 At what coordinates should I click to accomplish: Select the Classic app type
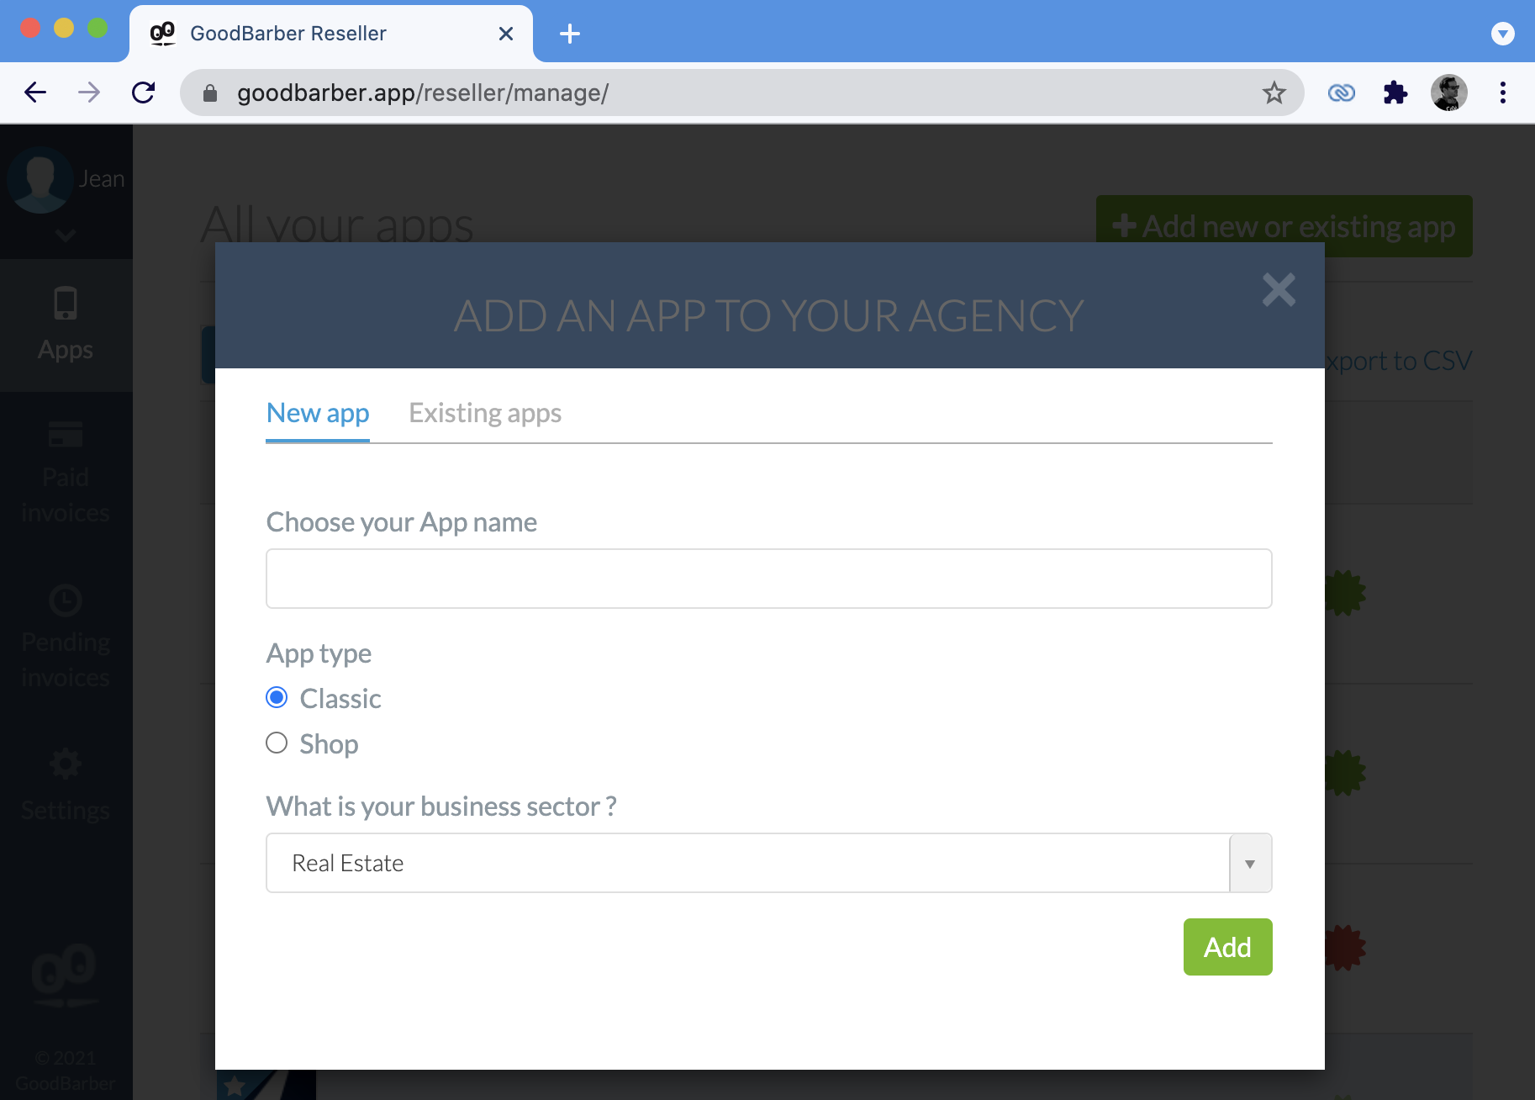(x=277, y=698)
